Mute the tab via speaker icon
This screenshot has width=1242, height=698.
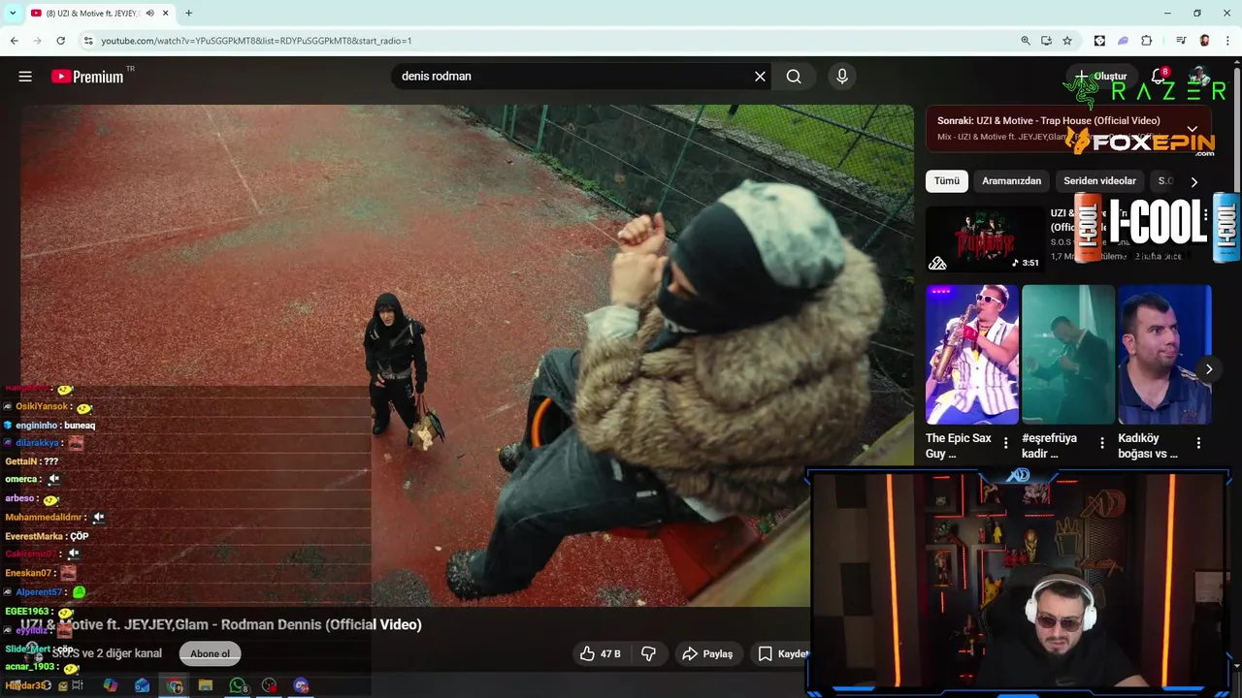pyautogui.click(x=149, y=14)
